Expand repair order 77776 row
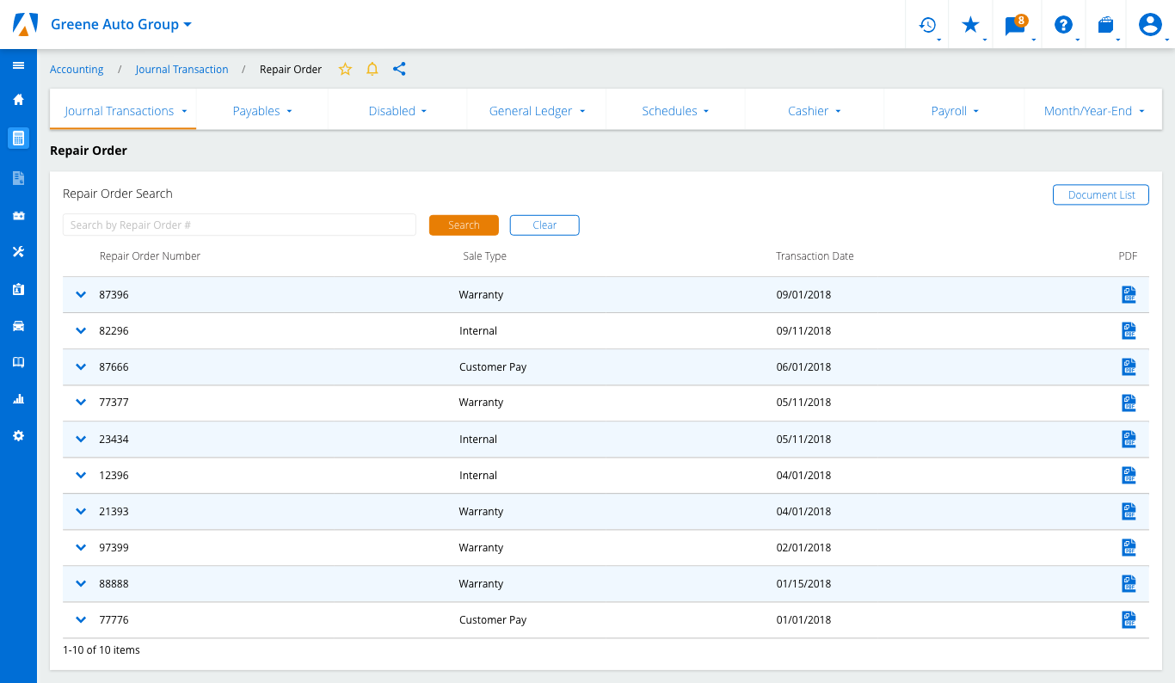This screenshot has width=1175, height=683. pyautogui.click(x=81, y=620)
